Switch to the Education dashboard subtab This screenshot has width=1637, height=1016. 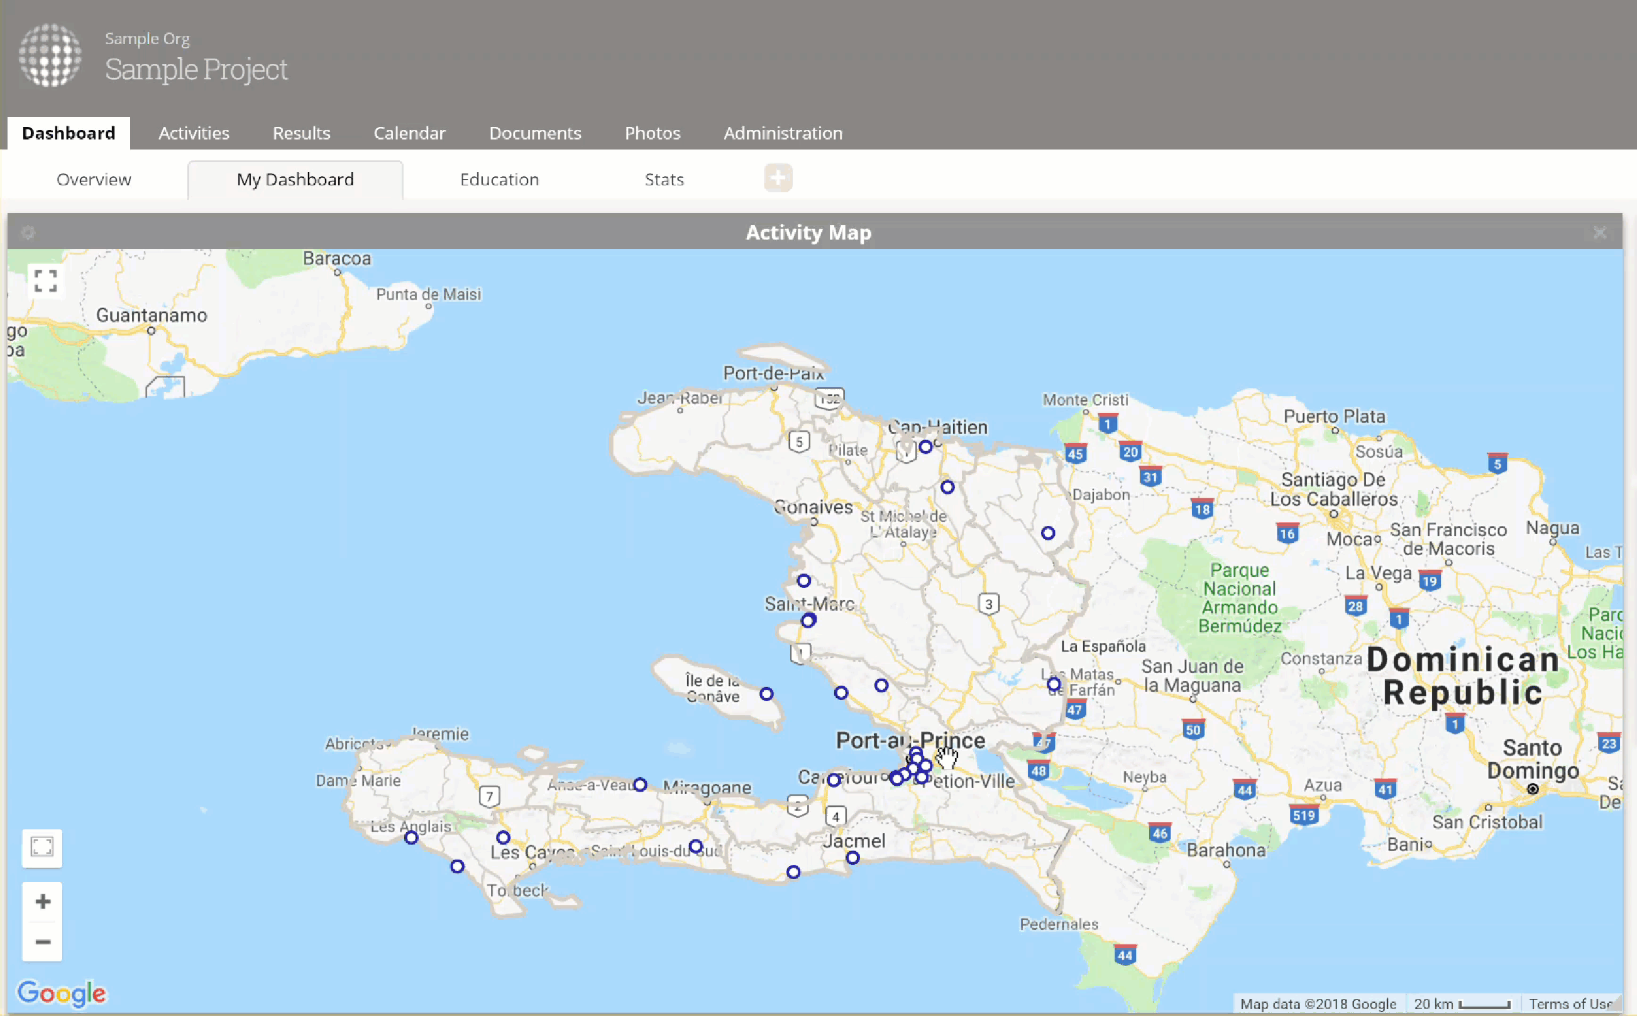(499, 180)
